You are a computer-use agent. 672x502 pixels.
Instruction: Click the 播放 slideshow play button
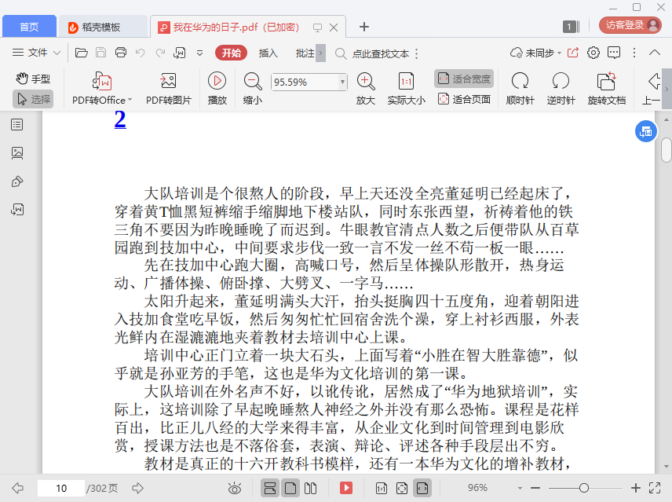tap(217, 88)
